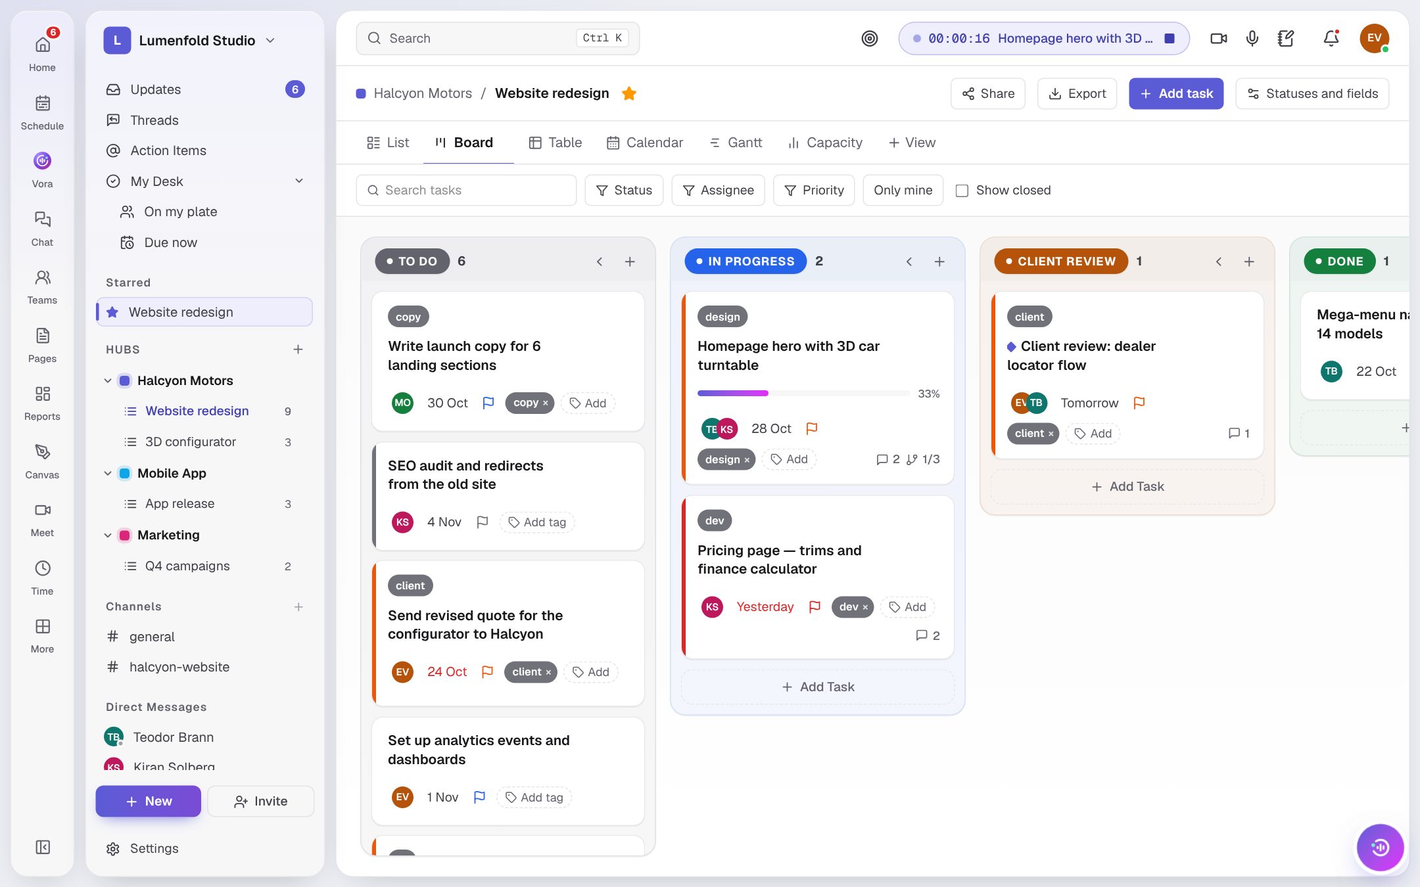Screen dimensions: 1420x887
Task: Collapse the Halcyon Motors hub
Action: (x=107, y=380)
